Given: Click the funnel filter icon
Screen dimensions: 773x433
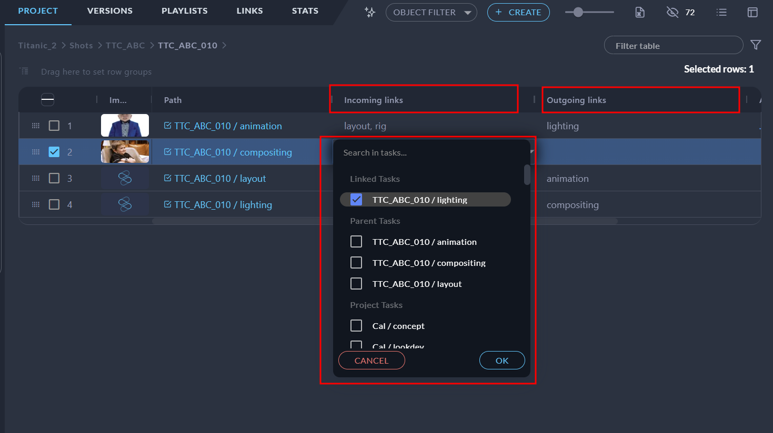Looking at the screenshot, I should click(756, 45).
